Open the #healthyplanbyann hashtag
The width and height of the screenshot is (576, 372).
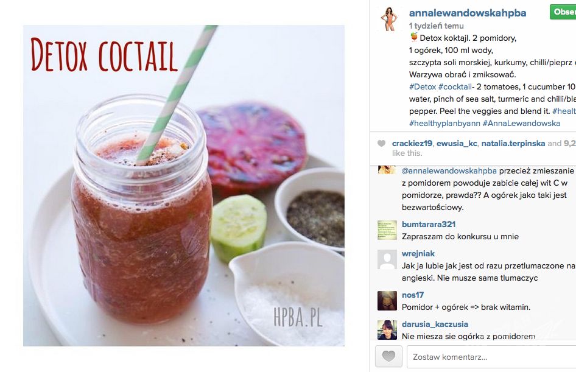444,124
